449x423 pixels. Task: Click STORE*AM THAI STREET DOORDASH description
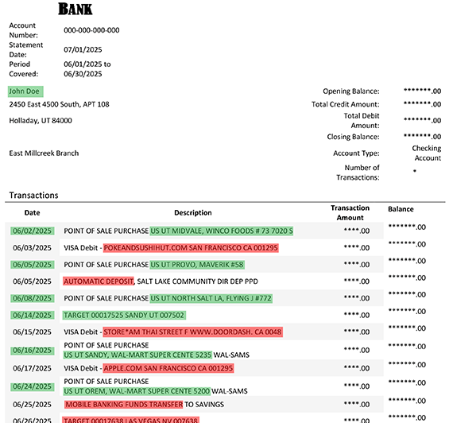[193, 332]
